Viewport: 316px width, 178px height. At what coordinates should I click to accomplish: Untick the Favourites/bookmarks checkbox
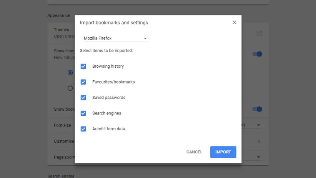(x=83, y=82)
